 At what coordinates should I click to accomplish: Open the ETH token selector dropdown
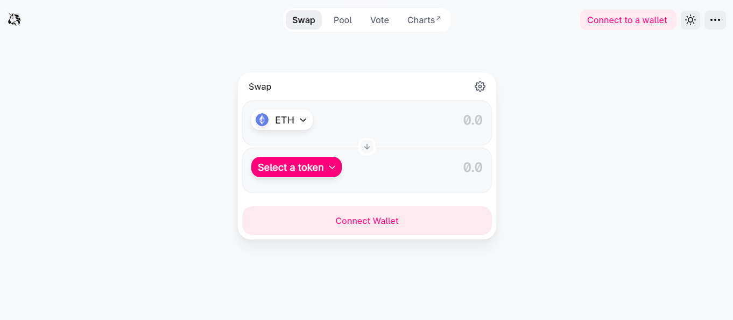[282, 120]
